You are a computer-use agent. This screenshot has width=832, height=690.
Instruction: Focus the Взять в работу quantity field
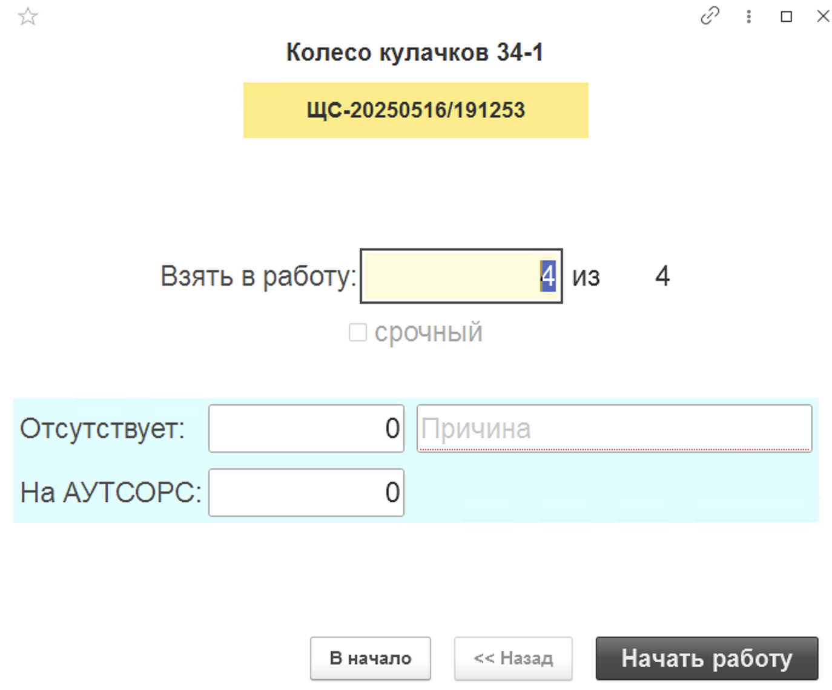pyautogui.click(x=460, y=276)
